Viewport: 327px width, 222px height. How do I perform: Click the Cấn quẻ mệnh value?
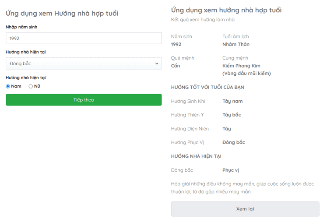coord(176,66)
